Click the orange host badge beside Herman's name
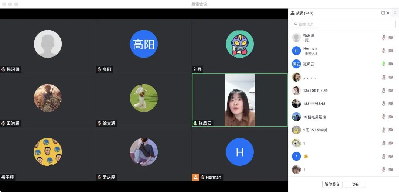399x192 pixels. tap(195, 177)
